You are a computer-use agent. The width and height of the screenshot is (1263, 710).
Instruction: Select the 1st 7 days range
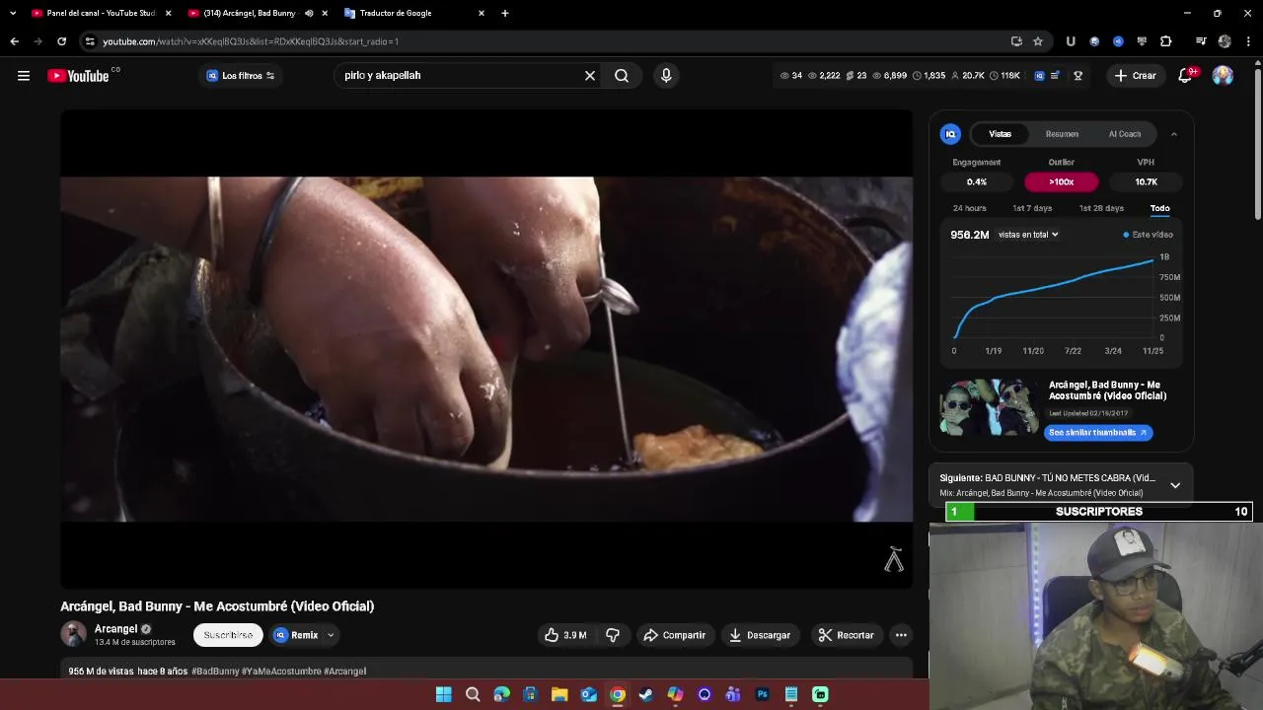(1032, 208)
